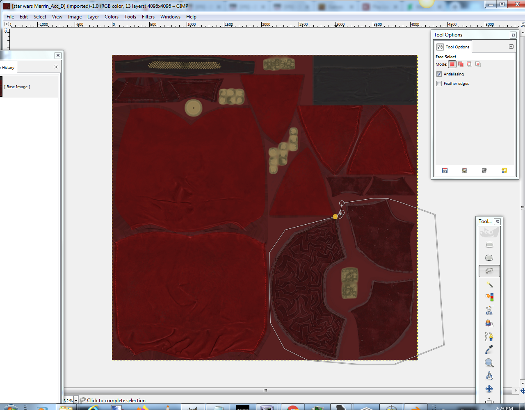
Task: Close the History dock window
Action: 58,55
